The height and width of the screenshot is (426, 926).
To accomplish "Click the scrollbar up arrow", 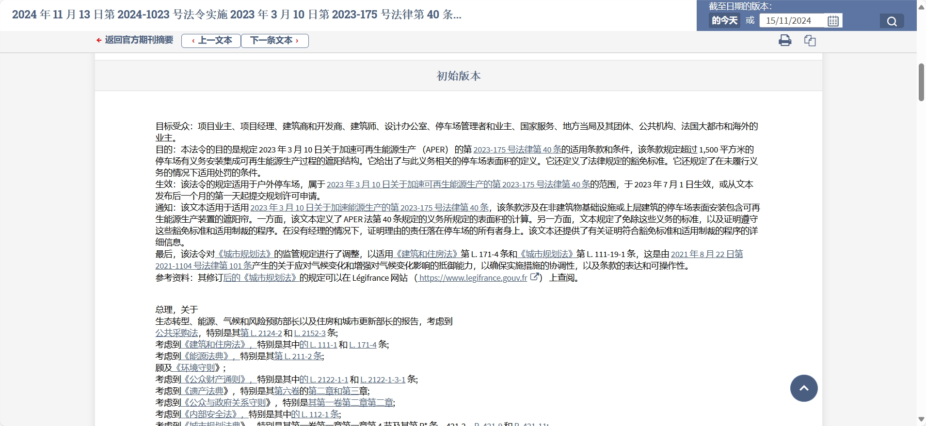I will click(921, 6).
